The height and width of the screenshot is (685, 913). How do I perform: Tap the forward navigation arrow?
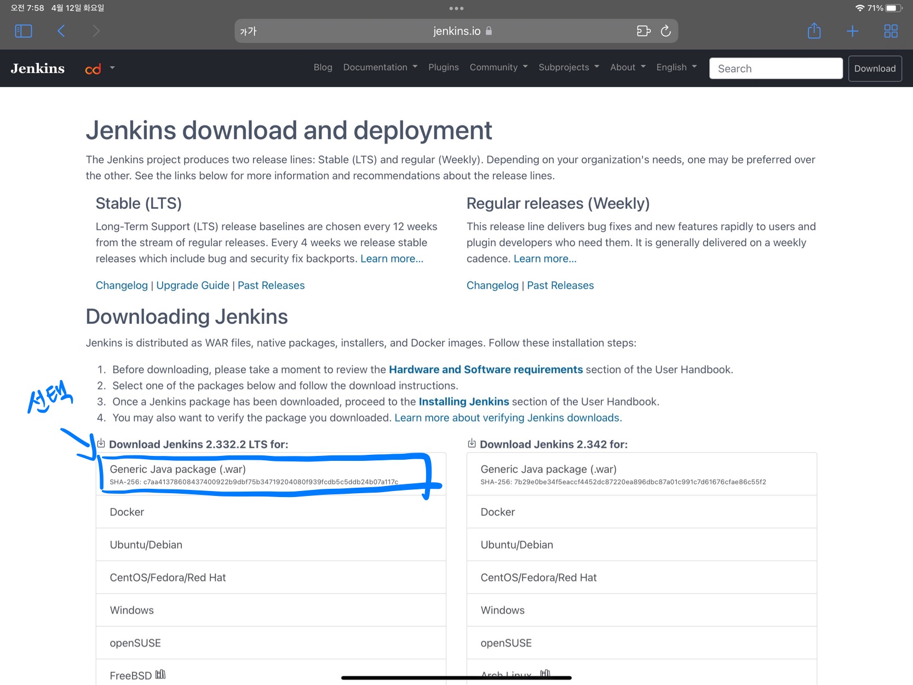tap(96, 31)
